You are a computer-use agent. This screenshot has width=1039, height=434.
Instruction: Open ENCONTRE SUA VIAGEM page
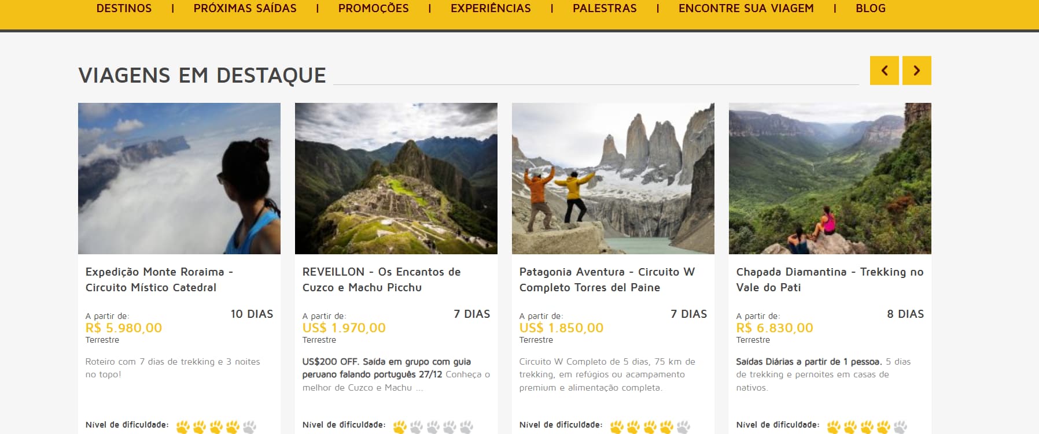(x=746, y=8)
